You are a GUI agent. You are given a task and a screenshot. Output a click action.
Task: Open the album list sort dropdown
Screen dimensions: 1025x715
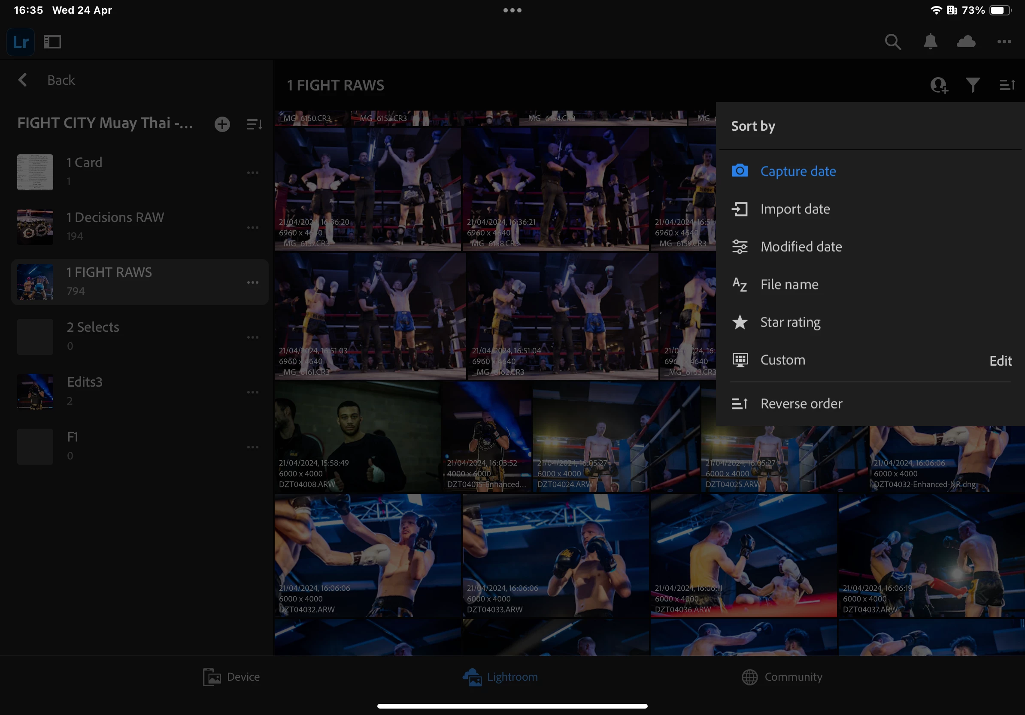pos(255,124)
